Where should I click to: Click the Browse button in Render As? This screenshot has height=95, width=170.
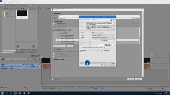pos(137,18)
